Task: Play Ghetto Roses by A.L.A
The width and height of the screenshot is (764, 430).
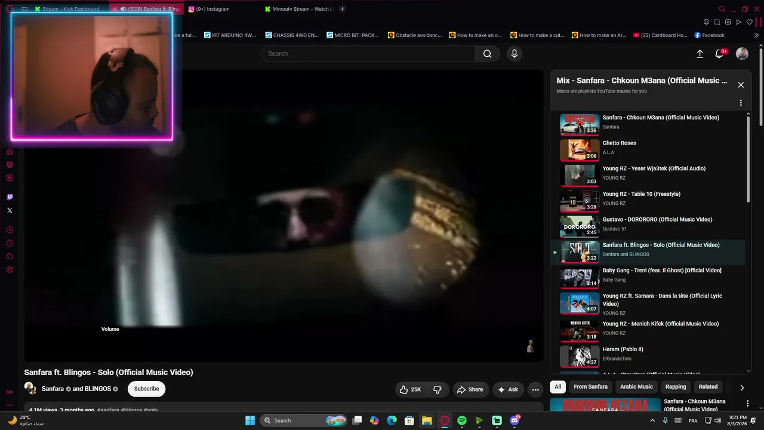Action: pyautogui.click(x=648, y=150)
